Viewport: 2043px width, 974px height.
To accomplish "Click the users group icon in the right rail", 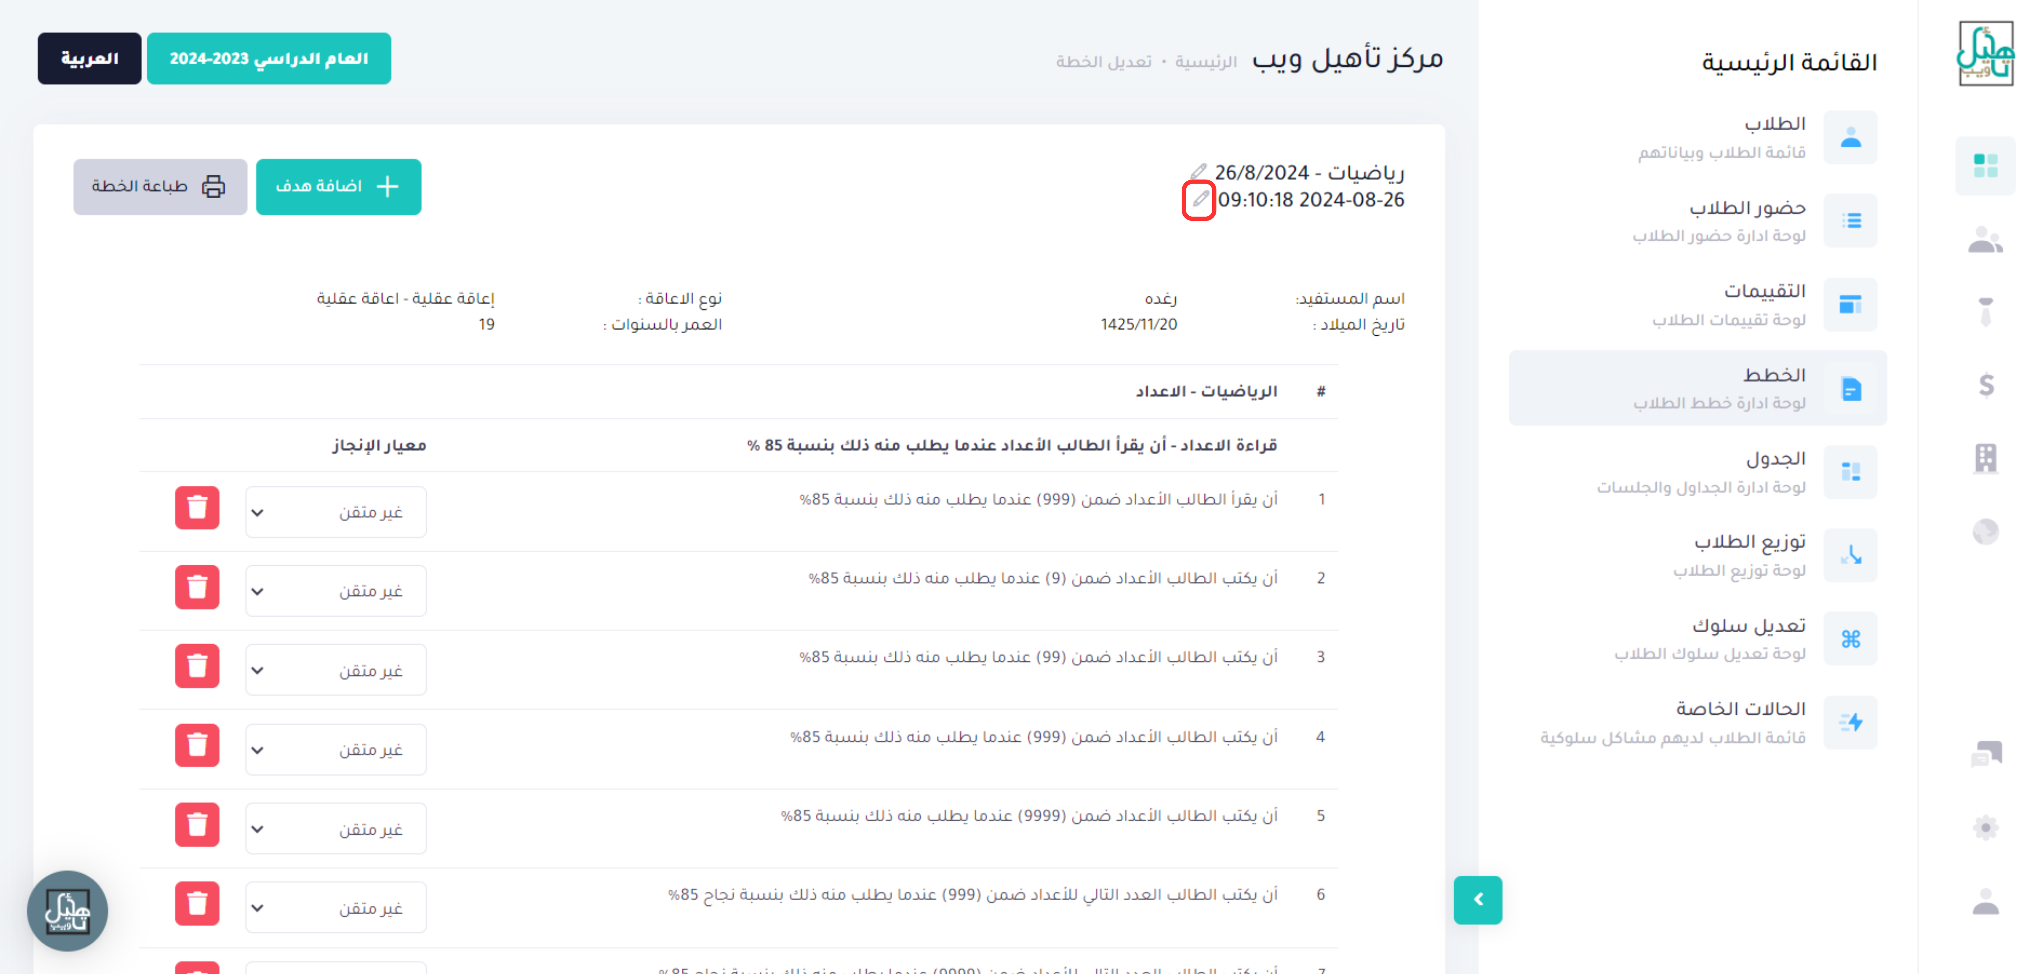I will (x=1986, y=239).
